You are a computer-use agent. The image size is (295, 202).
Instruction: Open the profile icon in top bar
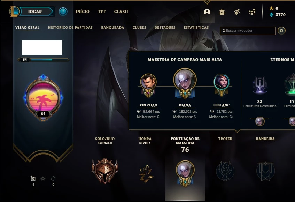point(207,12)
